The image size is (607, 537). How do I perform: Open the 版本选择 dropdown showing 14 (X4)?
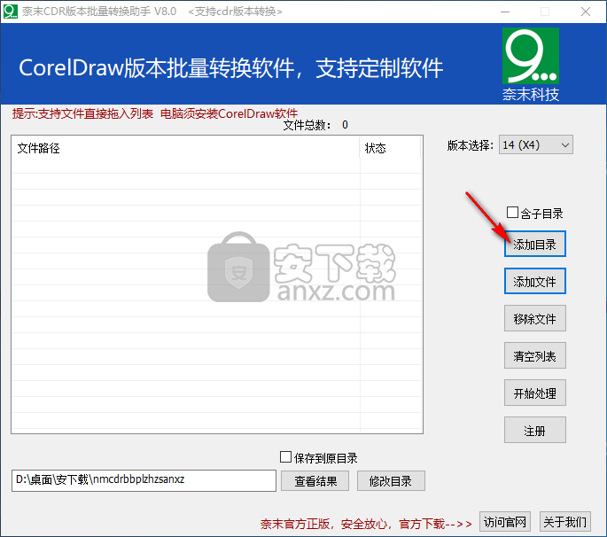click(x=536, y=144)
